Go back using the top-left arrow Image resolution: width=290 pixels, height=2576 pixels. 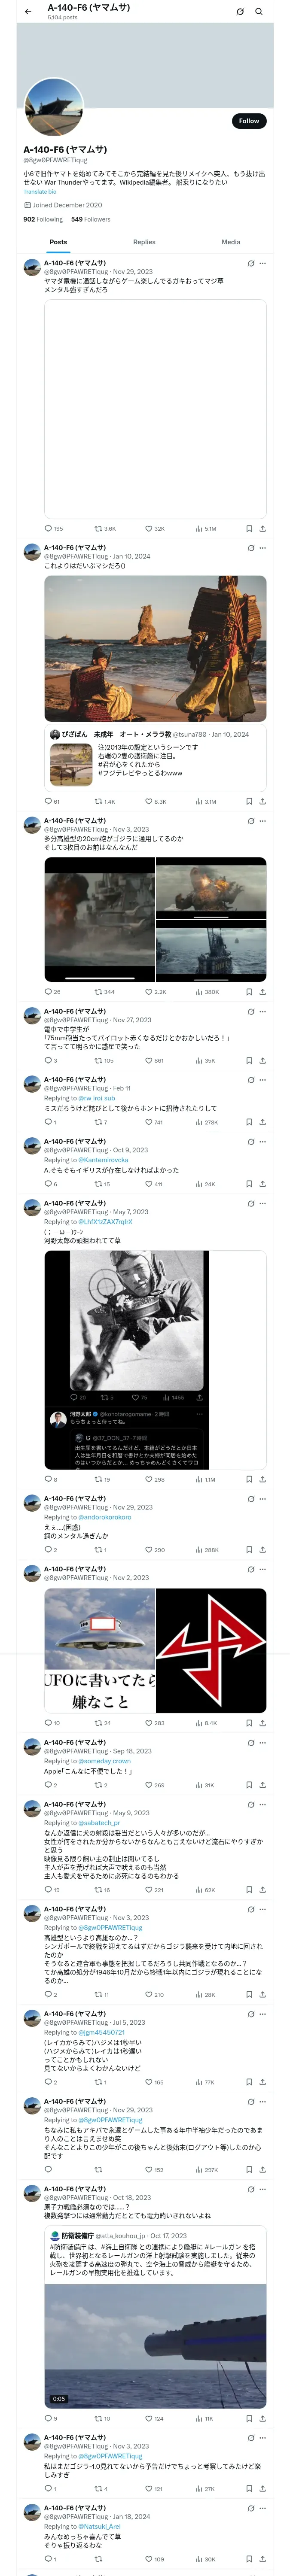(x=28, y=12)
